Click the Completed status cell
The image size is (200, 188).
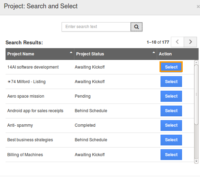point(85,125)
